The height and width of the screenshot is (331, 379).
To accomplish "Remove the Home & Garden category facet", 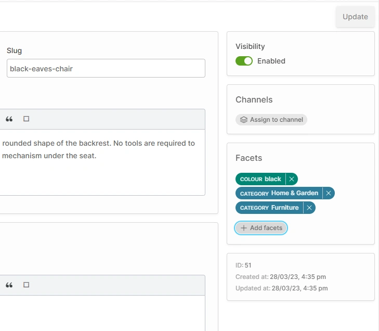I will click(329, 193).
